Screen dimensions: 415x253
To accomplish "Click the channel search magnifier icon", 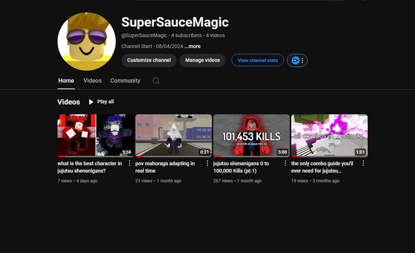I will click(x=156, y=81).
